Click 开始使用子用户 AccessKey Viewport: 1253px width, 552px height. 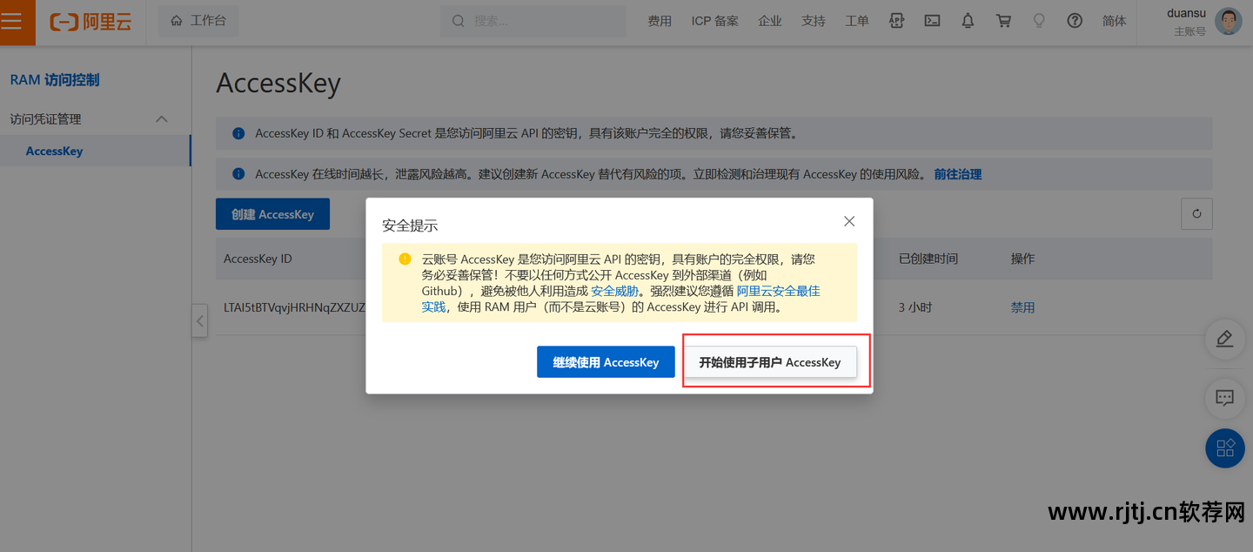point(770,362)
